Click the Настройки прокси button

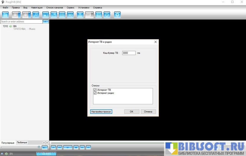(101, 112)
